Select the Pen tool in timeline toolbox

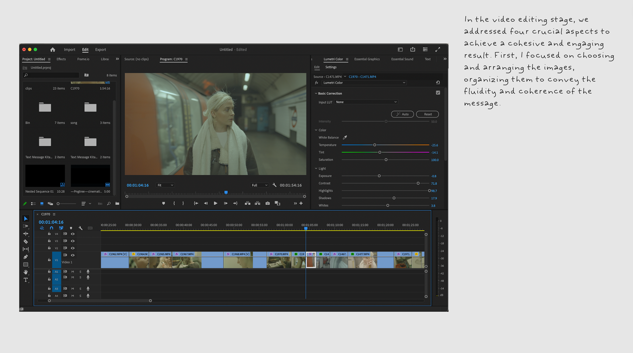(x=26, y=257)
